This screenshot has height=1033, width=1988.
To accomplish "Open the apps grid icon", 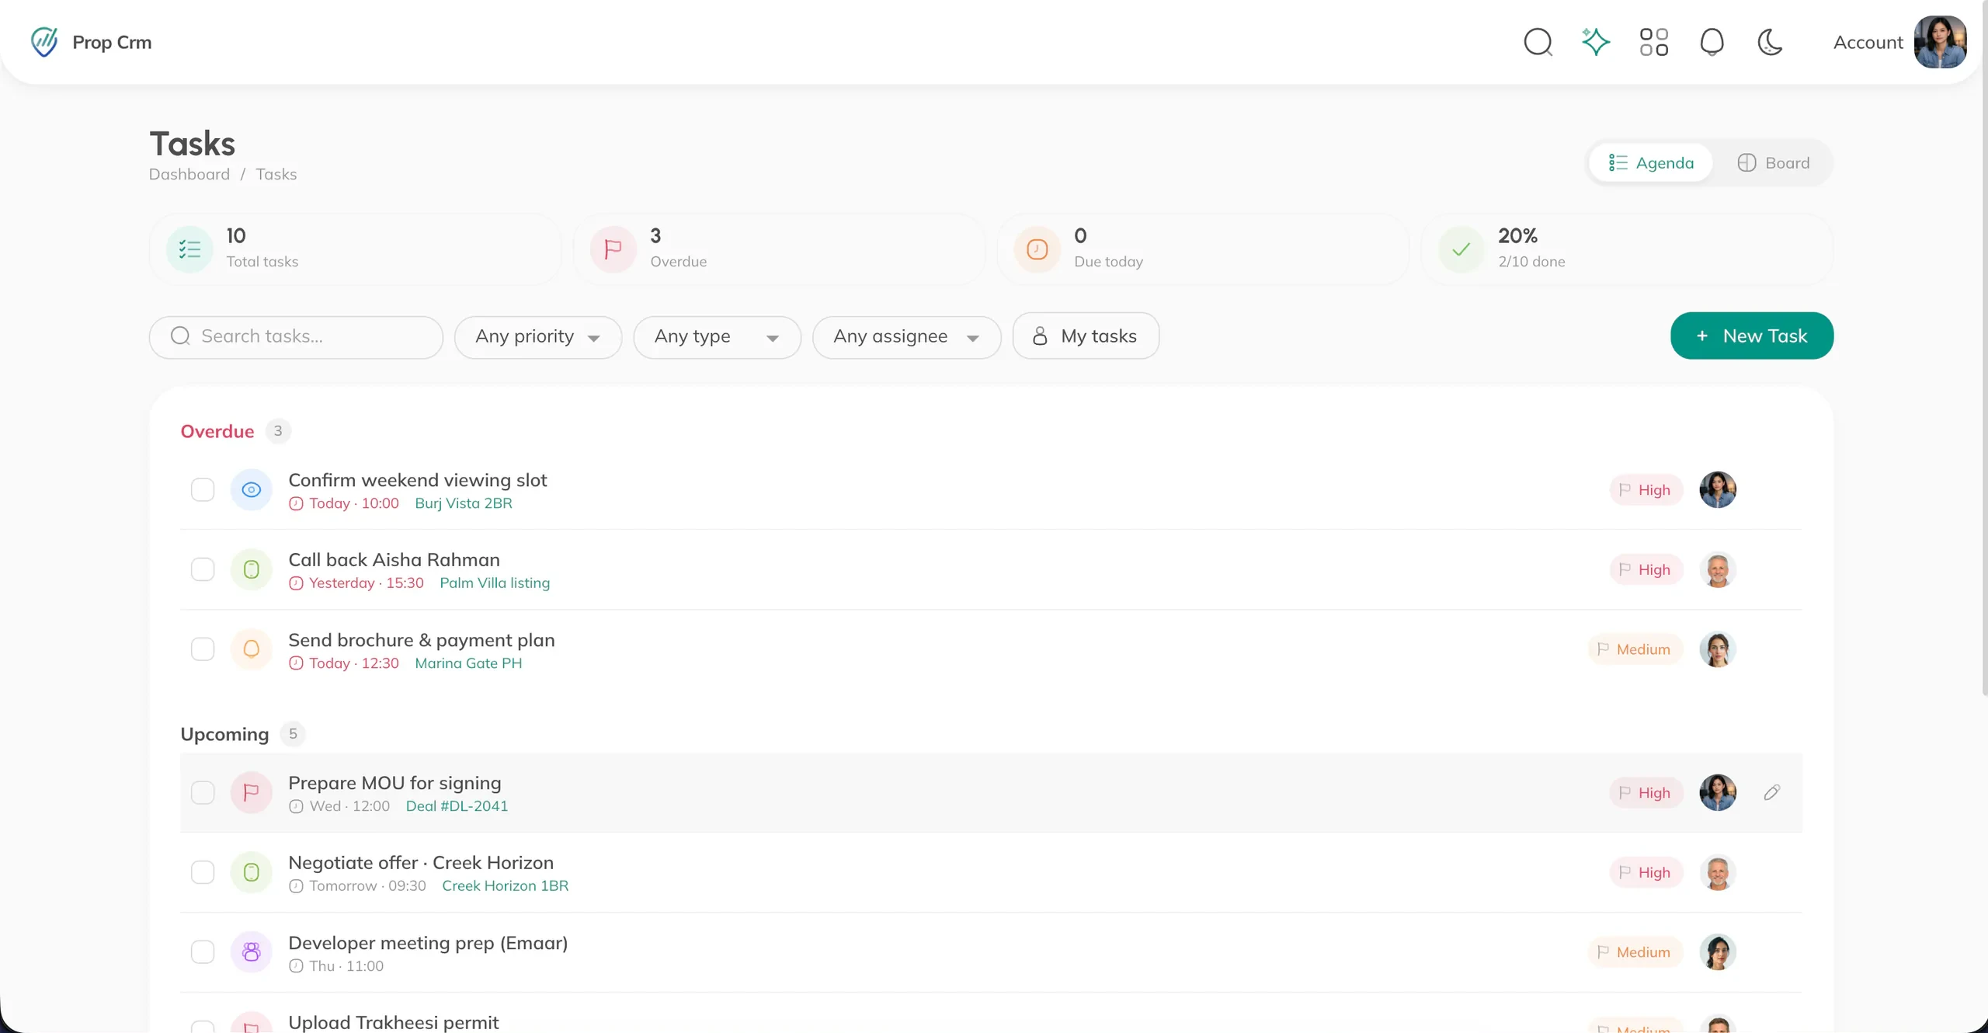I will pos(1654,42).
